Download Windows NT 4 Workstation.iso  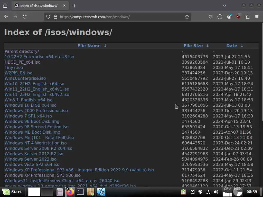pos(35,143)
